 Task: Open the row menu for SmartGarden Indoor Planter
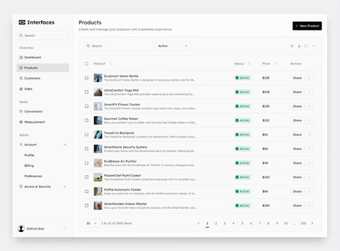click(x=309, y=206)
